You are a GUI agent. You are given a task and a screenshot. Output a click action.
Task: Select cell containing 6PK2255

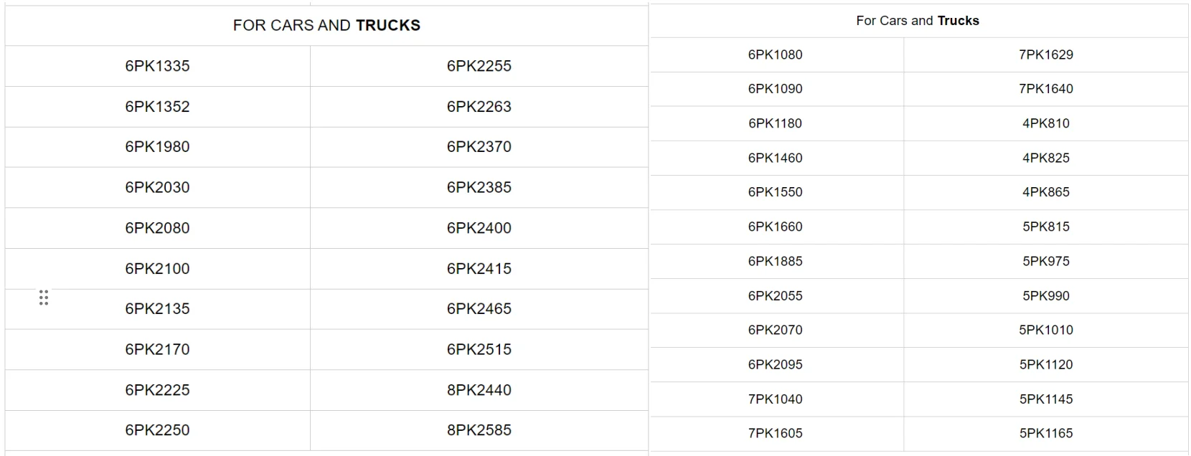(479, 66)
